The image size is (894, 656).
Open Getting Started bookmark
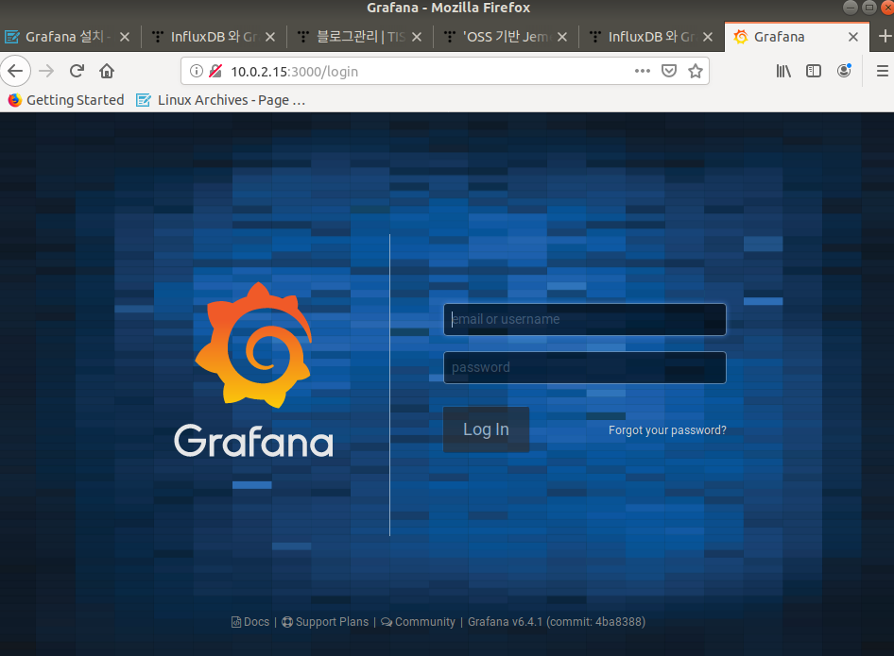[x=66, y=100]
